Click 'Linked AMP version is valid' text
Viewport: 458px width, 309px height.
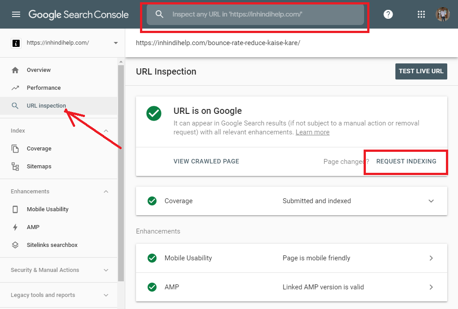(323, 287)
